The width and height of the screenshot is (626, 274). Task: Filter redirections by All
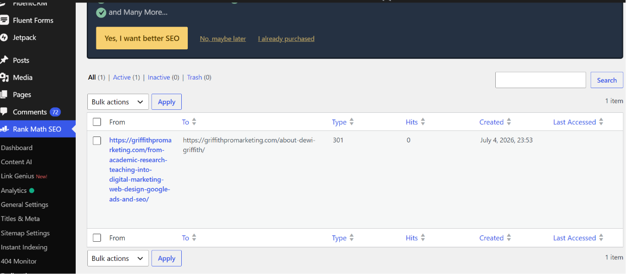coord(92,77)
